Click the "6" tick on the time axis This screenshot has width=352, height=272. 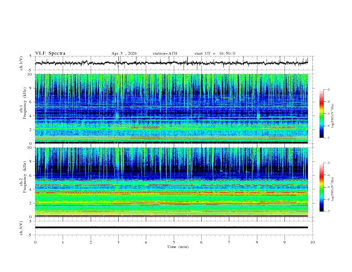(201, 242)
